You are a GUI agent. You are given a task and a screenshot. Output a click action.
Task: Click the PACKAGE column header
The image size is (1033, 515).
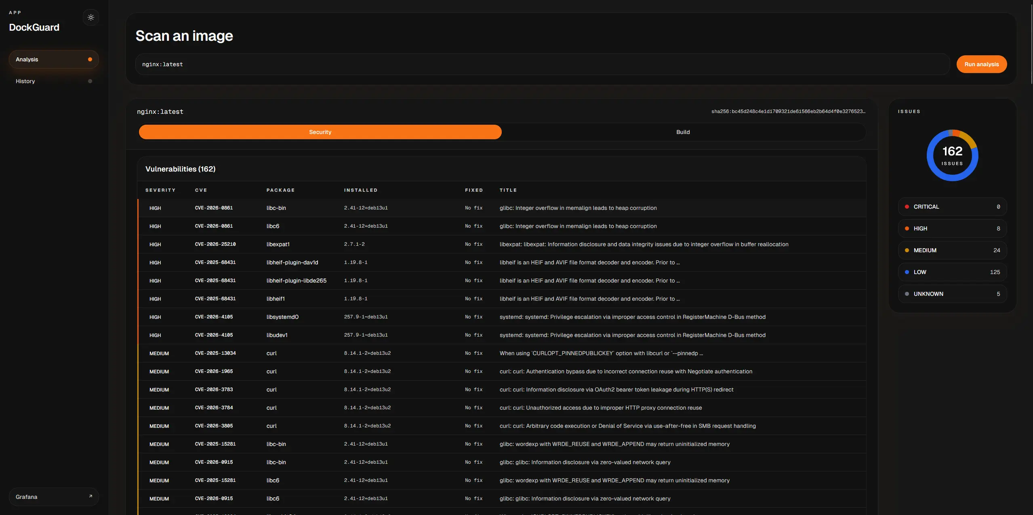[x=280, y=190]
